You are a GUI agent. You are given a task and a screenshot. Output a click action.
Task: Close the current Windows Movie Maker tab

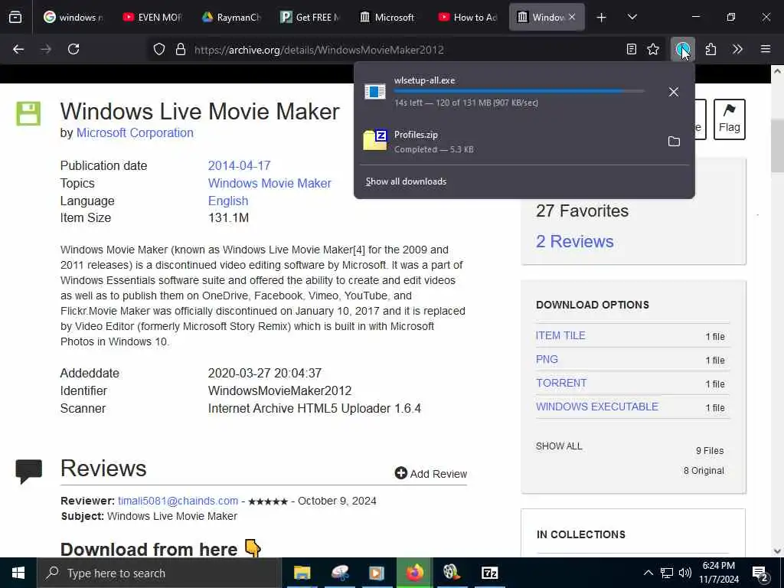tap(572, 17)
